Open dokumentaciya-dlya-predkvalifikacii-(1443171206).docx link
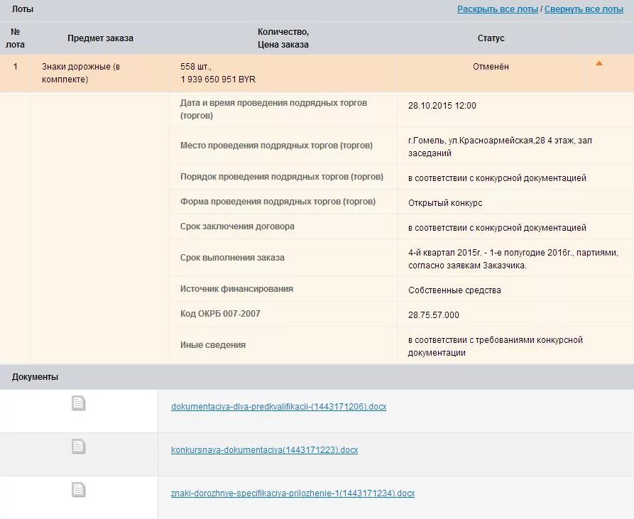 click(278, 407)
